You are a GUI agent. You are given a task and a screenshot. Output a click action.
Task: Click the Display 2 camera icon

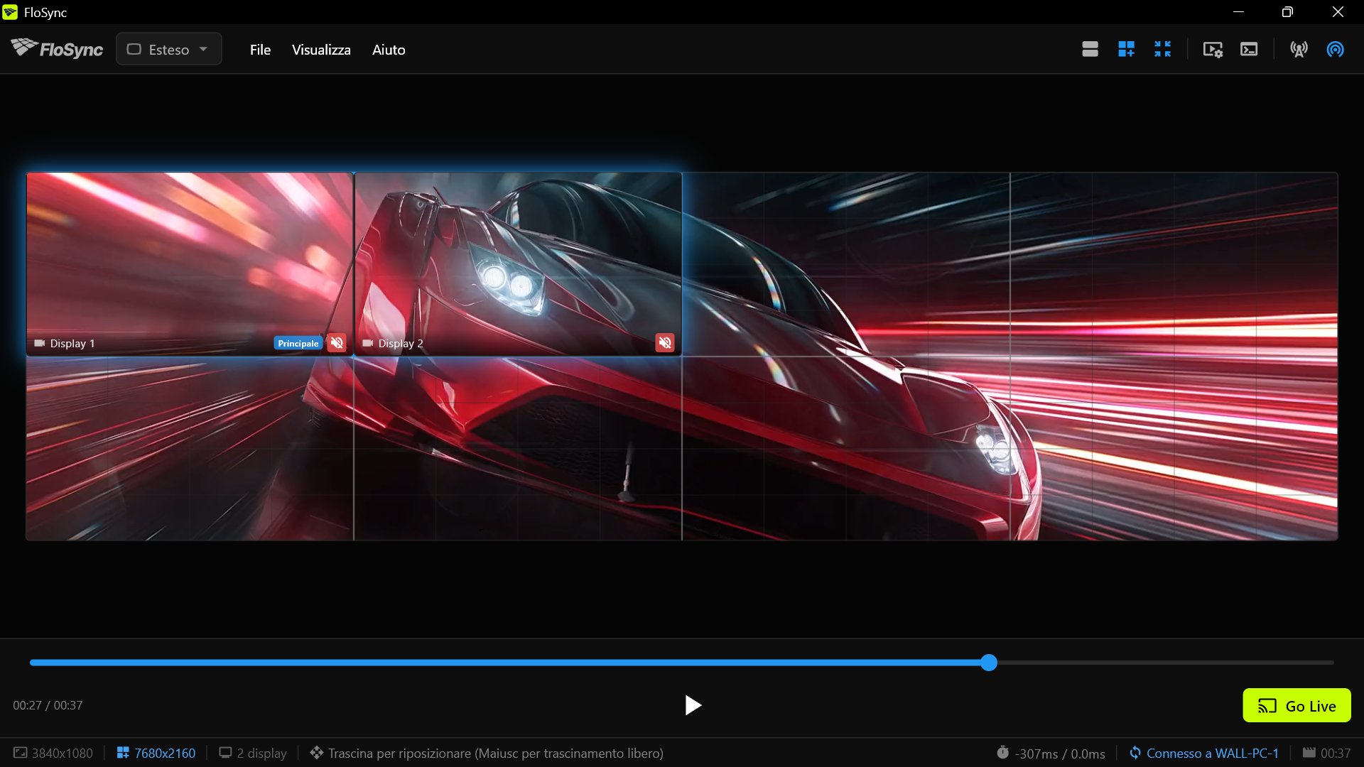(368, 343)
